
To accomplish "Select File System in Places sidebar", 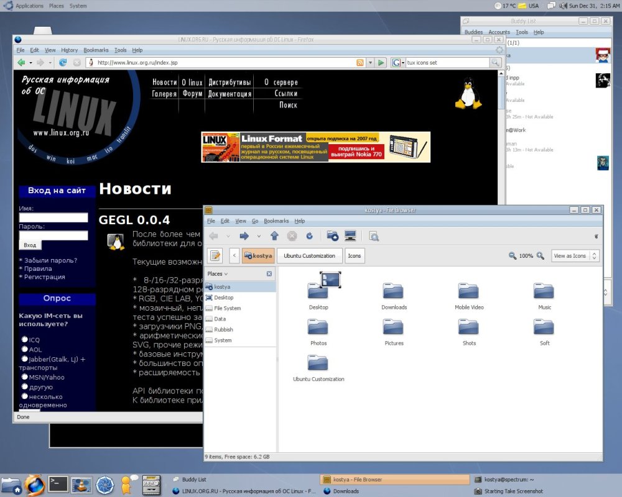I will coord(227,308).
